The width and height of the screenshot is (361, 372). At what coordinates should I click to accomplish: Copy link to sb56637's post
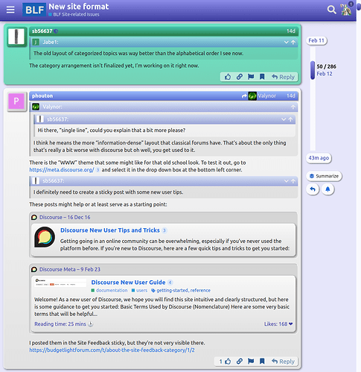(240, 77)
